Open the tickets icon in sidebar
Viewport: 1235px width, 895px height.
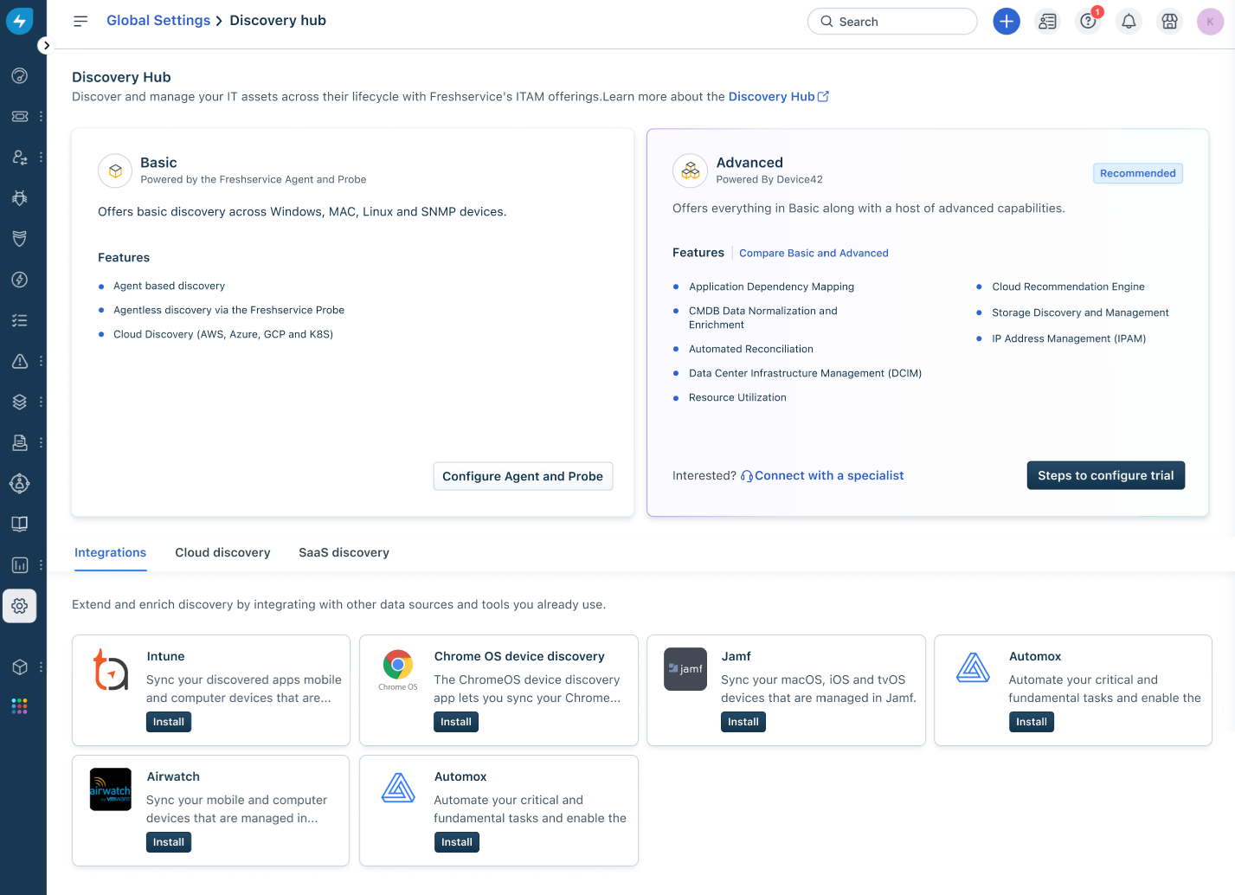(20, 116)
